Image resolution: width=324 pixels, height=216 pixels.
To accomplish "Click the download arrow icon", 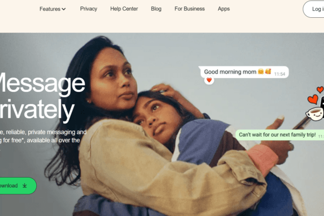I will 25,185.
